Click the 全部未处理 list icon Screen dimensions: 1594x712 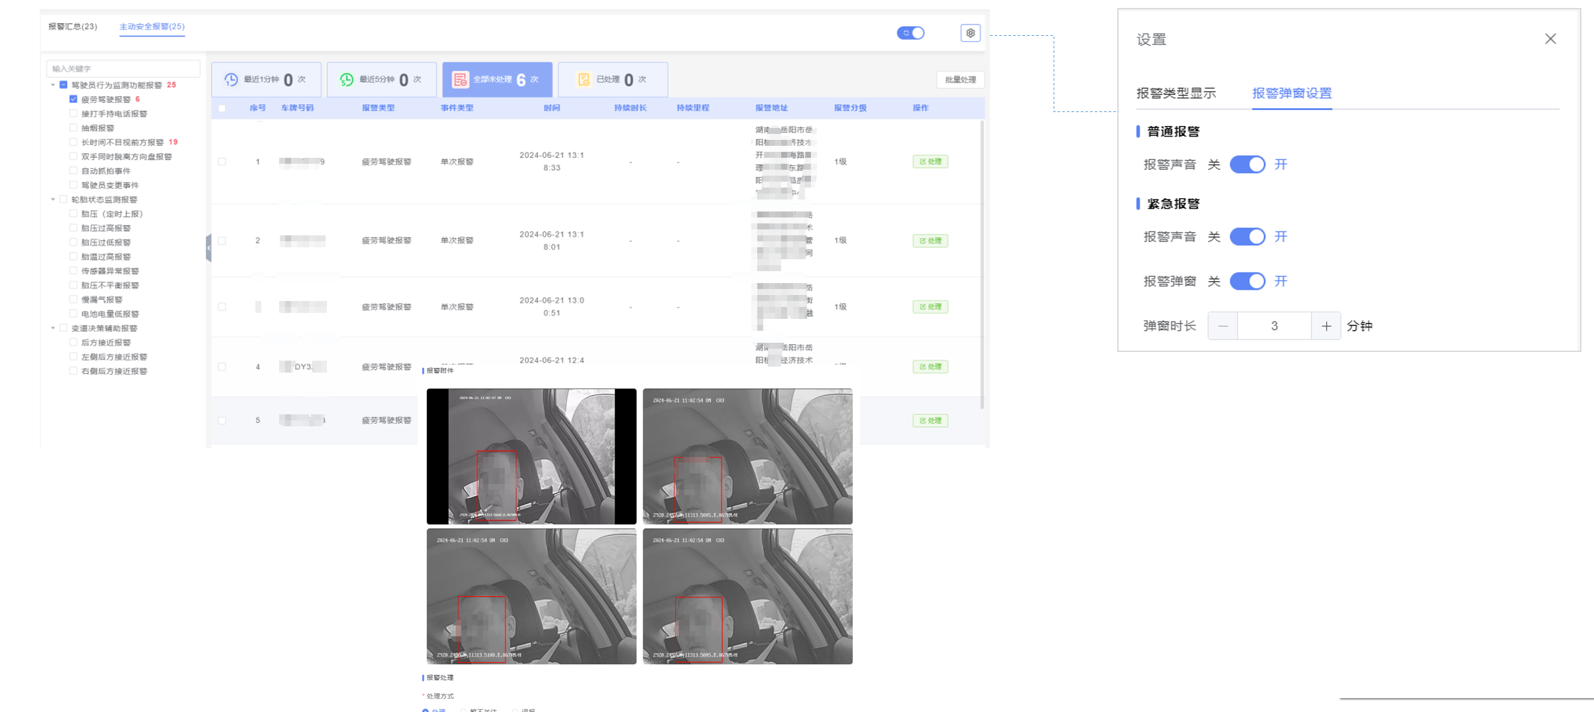click(460, 80)
